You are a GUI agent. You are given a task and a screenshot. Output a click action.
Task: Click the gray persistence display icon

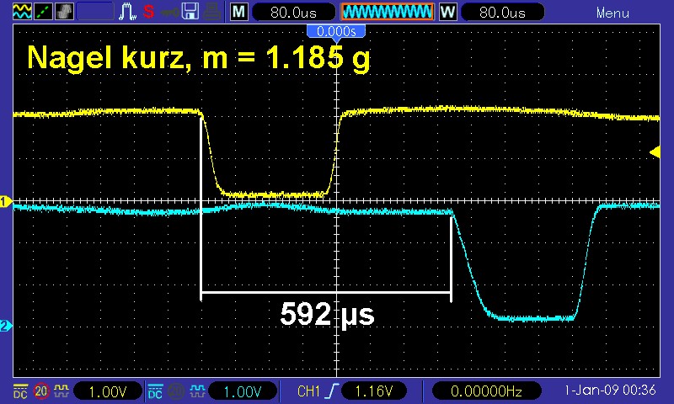[63, 12]
